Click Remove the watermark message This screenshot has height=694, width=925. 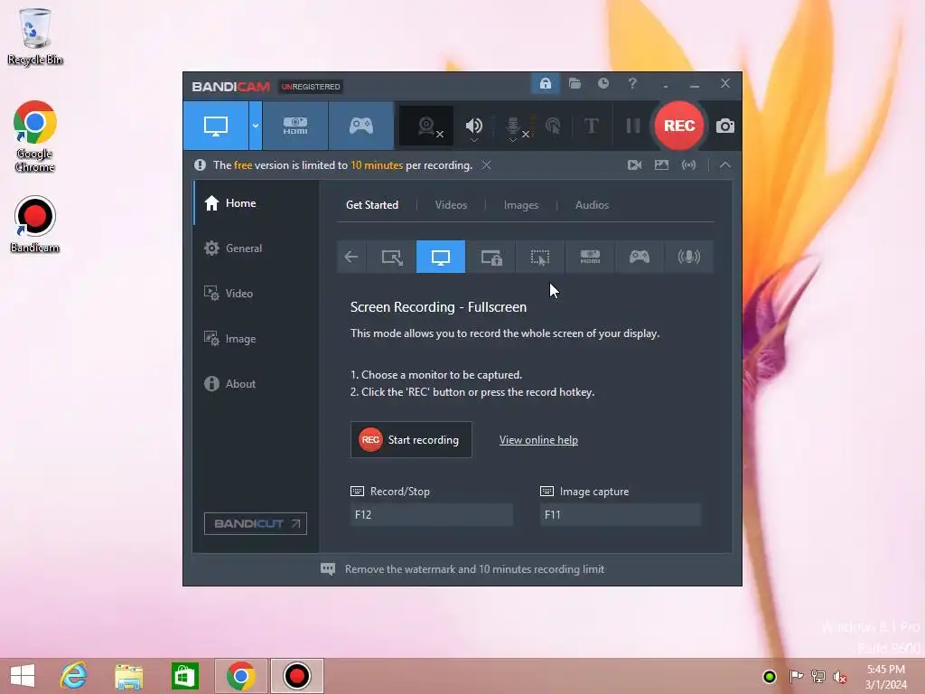pyautogui.click(x=474, y=569)
